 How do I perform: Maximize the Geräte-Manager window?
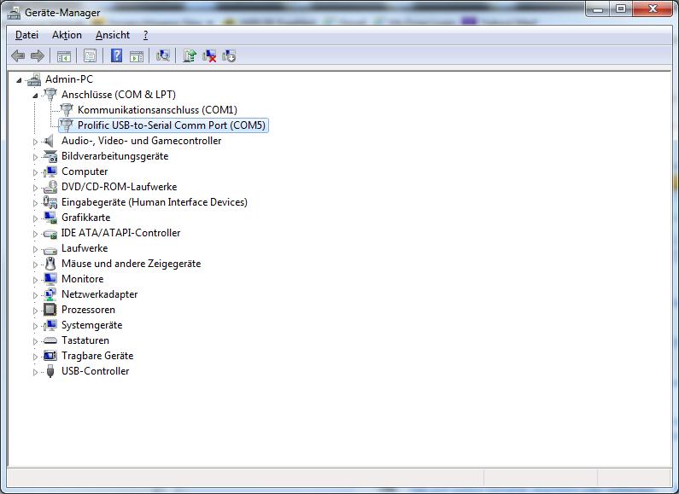click(x=621, y=9)
